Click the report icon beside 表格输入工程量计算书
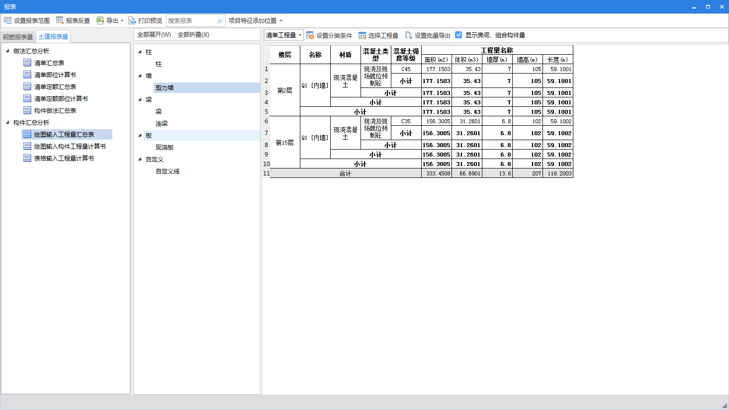 click(x=27, y=158)
